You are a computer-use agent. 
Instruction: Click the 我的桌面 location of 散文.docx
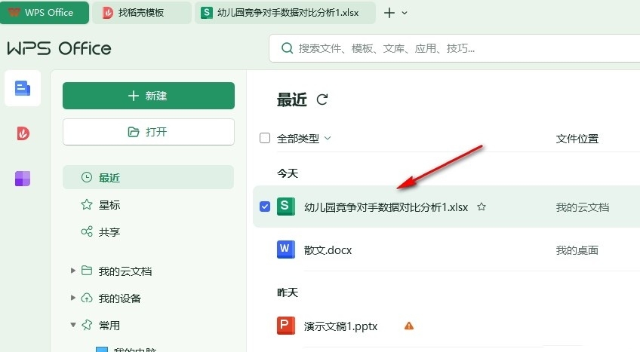click(577, 249)
